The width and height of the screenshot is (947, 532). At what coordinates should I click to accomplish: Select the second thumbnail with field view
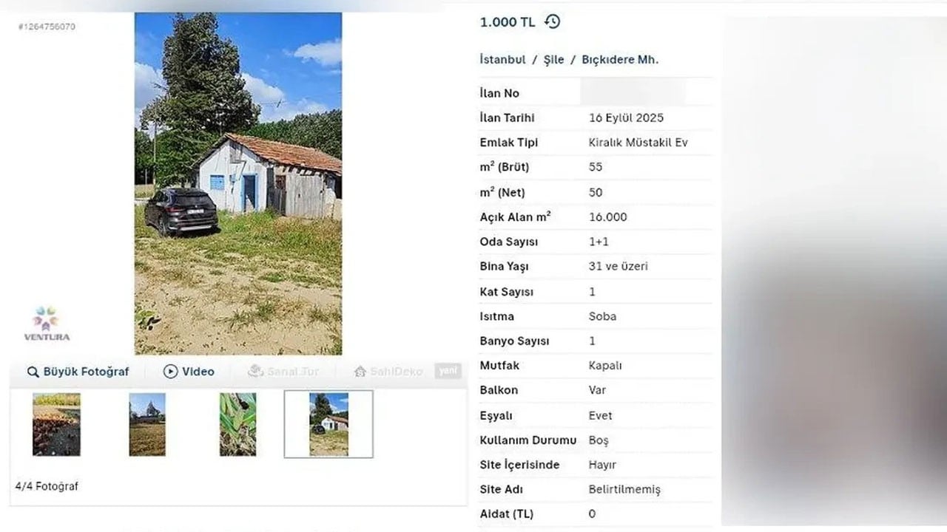[x=147, y=424]
